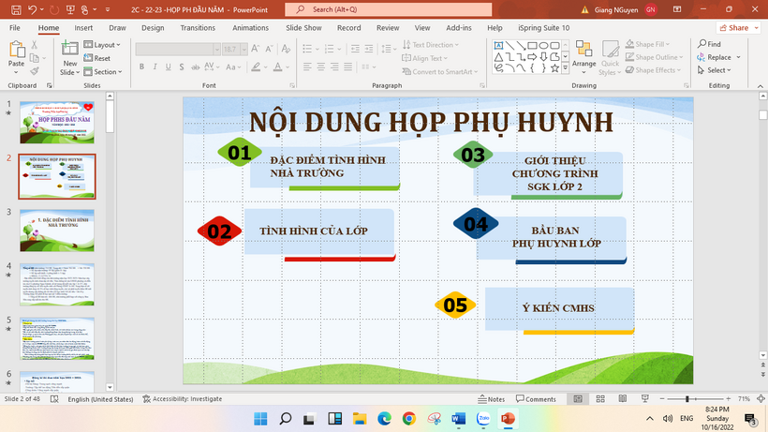768x432 pixels.
Task: Add a slide with the New Slide icon
Action: tap(70, 53)
